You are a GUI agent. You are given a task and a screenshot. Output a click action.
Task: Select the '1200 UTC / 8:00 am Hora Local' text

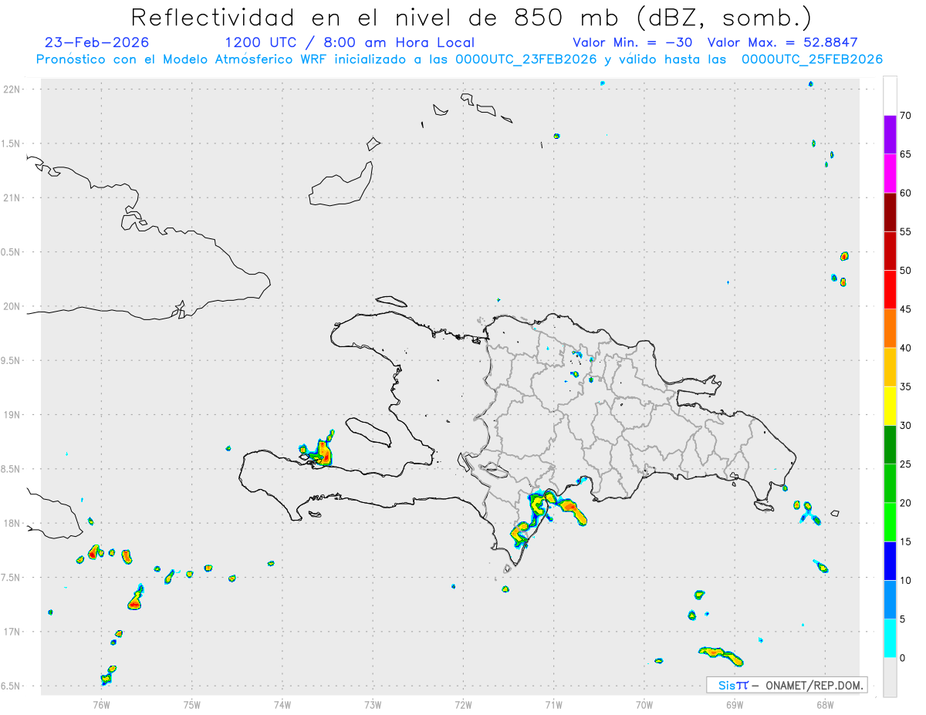point(350,42)
